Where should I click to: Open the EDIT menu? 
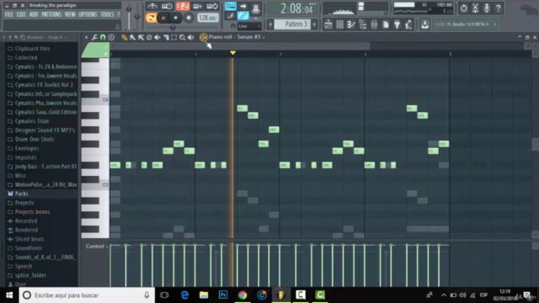pyautogui.click(x=21, y=14)
